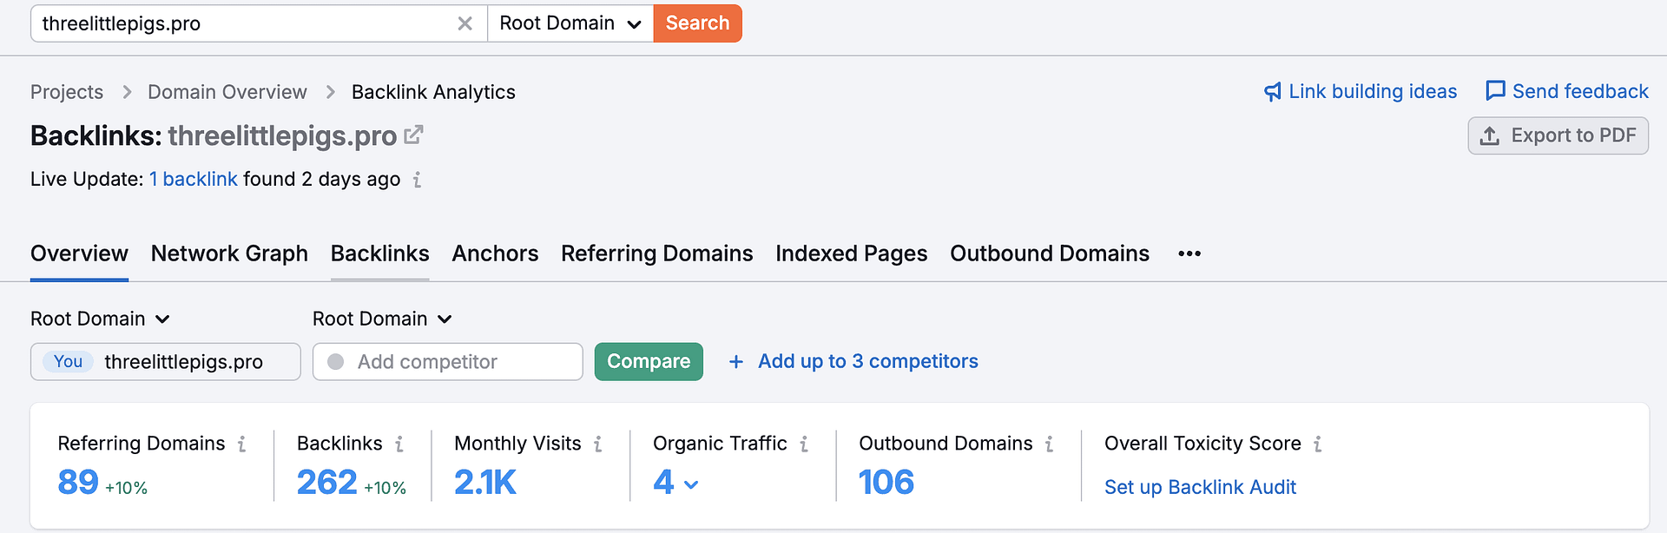Expand the Organic Traffic chevron dropdown

[x=691, y=484]
